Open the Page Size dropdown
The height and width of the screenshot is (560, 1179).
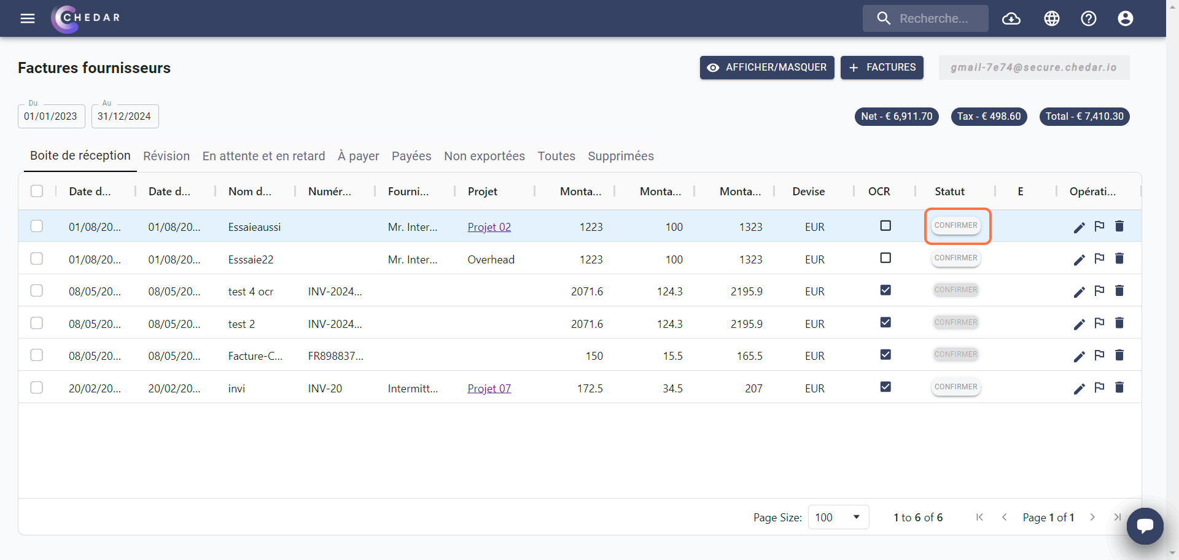coord(838,517)
